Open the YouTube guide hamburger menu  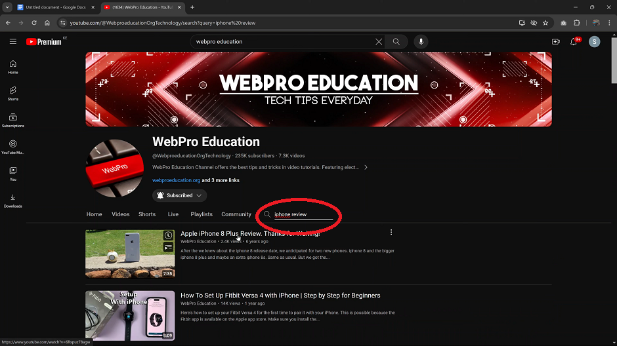13,42
